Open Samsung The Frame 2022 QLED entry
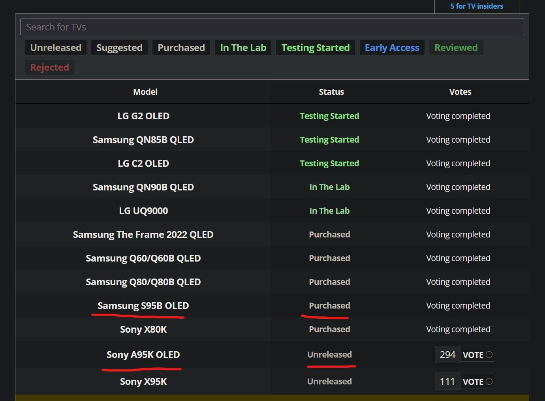The image size is (545, 401). coord(143,234)
